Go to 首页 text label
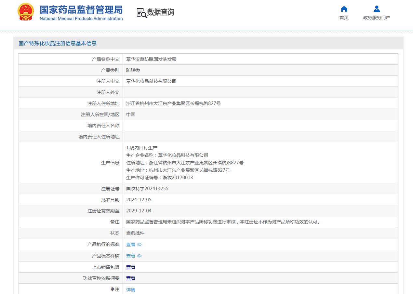413x294 pixels. [344, 18]
